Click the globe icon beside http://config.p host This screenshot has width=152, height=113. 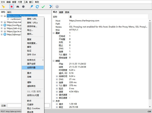[x=5, y=25]
